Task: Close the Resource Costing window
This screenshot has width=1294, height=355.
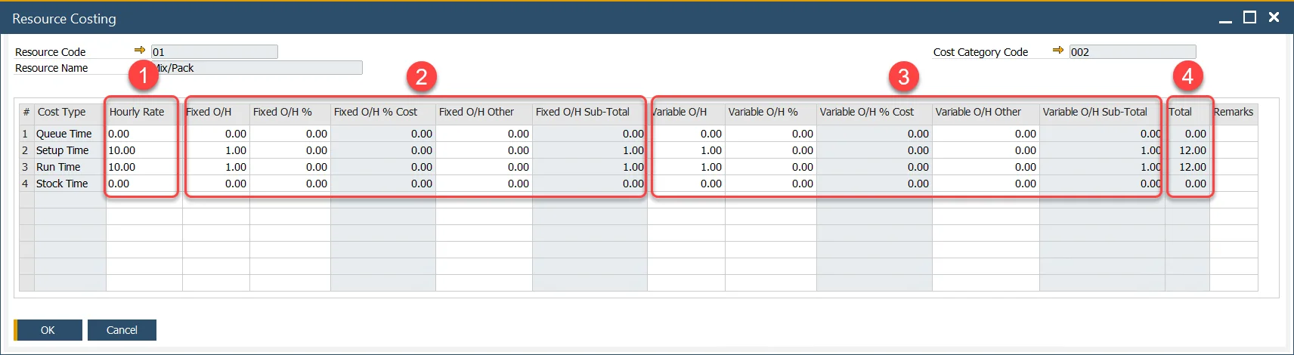Action: coord(1274,17)
